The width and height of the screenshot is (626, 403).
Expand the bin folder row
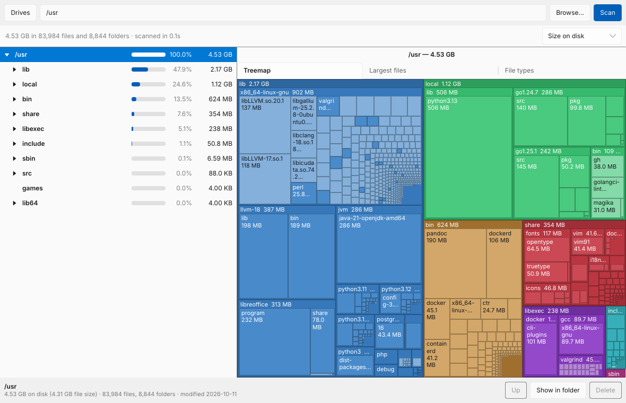click(14, 99)
